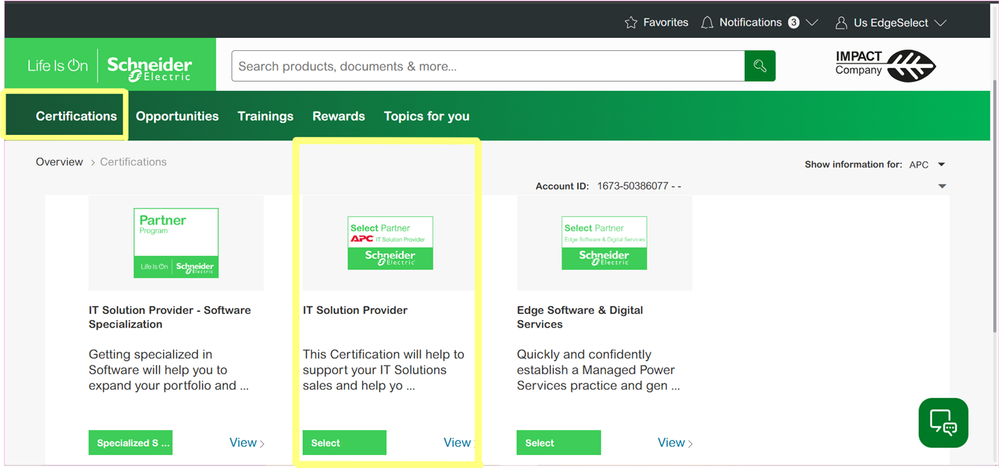Screen dimensions: 999x468
Task: View the Edge Software & Digital Services certification
Action: (675, 443)
